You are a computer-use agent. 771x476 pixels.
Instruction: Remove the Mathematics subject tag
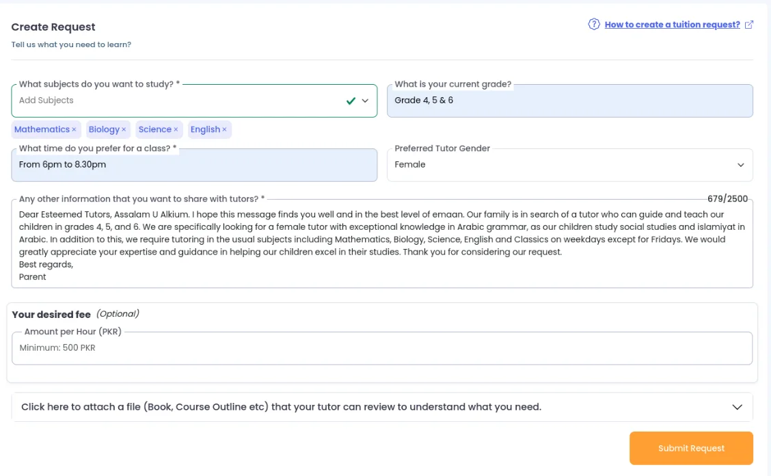(74, 130)
